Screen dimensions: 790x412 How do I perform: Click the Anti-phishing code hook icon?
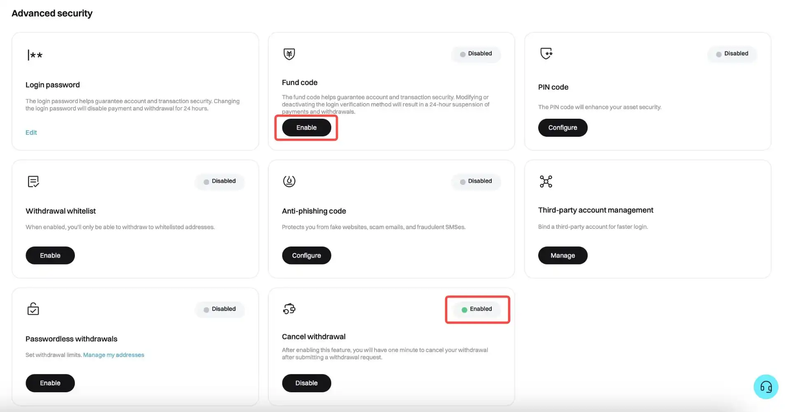(x=289, y=181)
